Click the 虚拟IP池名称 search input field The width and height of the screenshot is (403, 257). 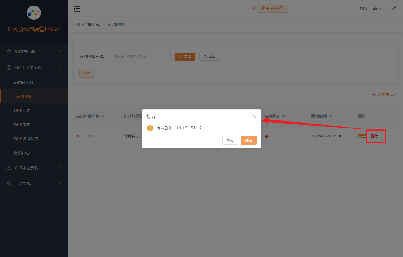pyautogui.click(x=140, y=57)
